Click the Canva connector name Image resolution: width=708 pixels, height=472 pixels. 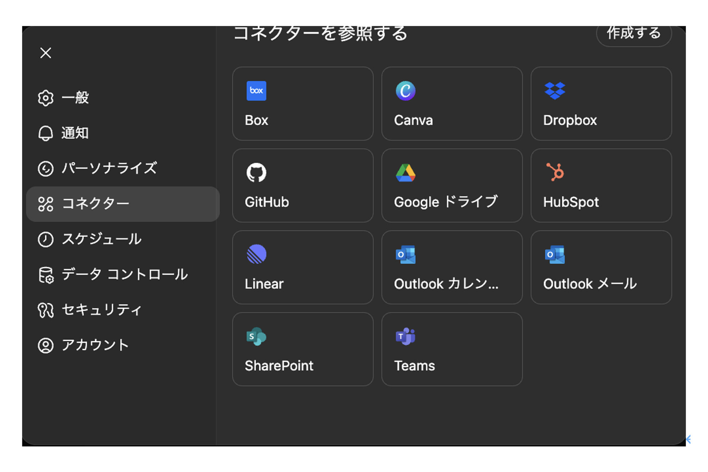413,120
